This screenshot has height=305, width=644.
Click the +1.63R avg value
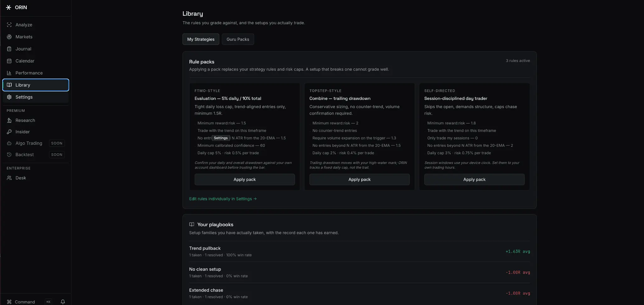[x=518, y=251]
